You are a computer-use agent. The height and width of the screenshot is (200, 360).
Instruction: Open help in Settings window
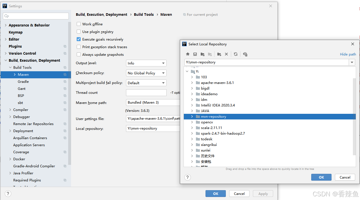coord(8,194)
